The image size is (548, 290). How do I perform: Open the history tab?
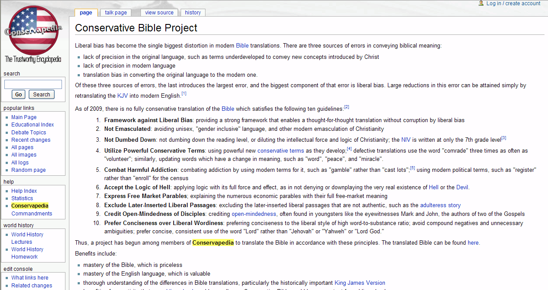click(193, 13)
